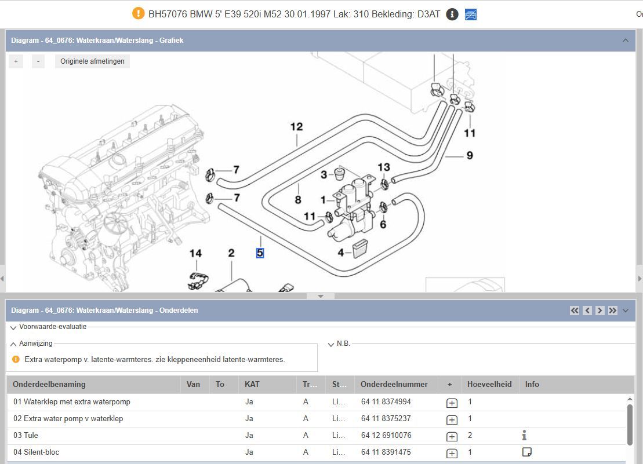Go to next diagram with right arrow
643x464 pixels.
coord(600,310)
